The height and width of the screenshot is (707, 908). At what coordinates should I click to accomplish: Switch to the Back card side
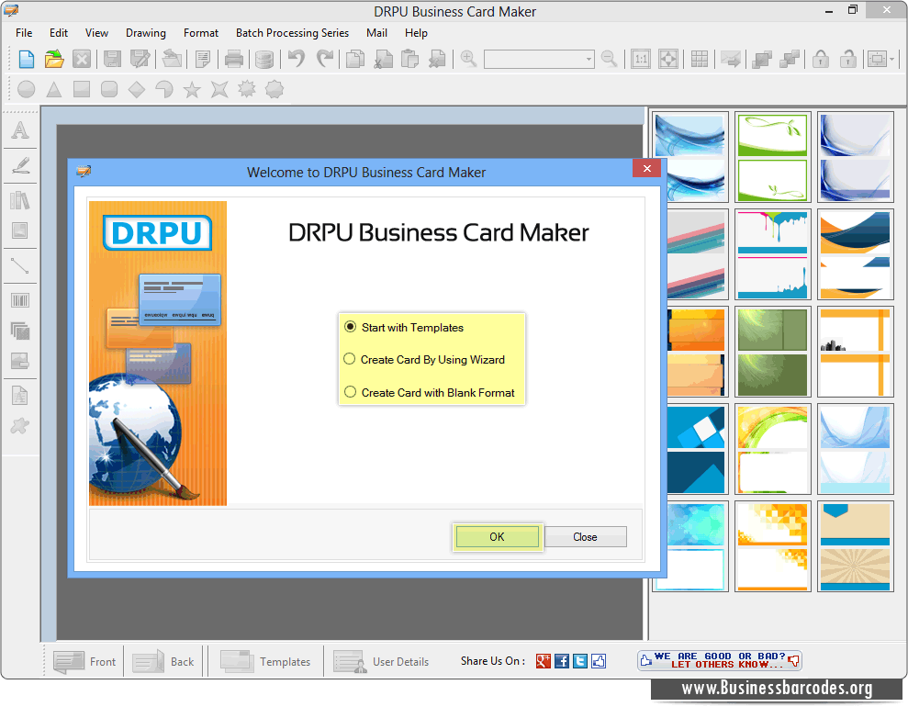point(163,661)
